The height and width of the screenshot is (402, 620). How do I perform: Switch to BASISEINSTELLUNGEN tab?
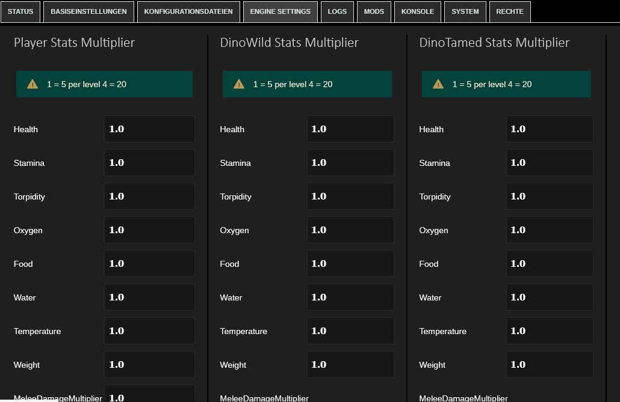tap(88, 11)
